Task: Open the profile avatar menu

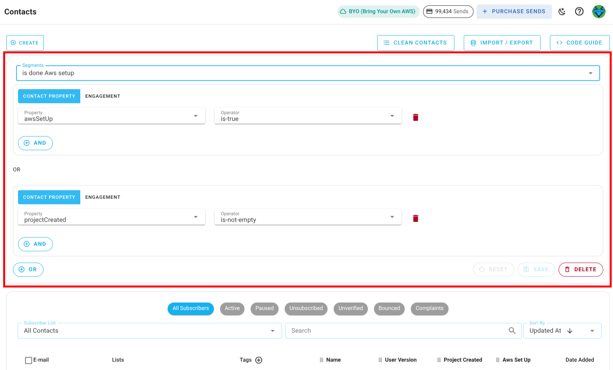Action: [598, 11]
